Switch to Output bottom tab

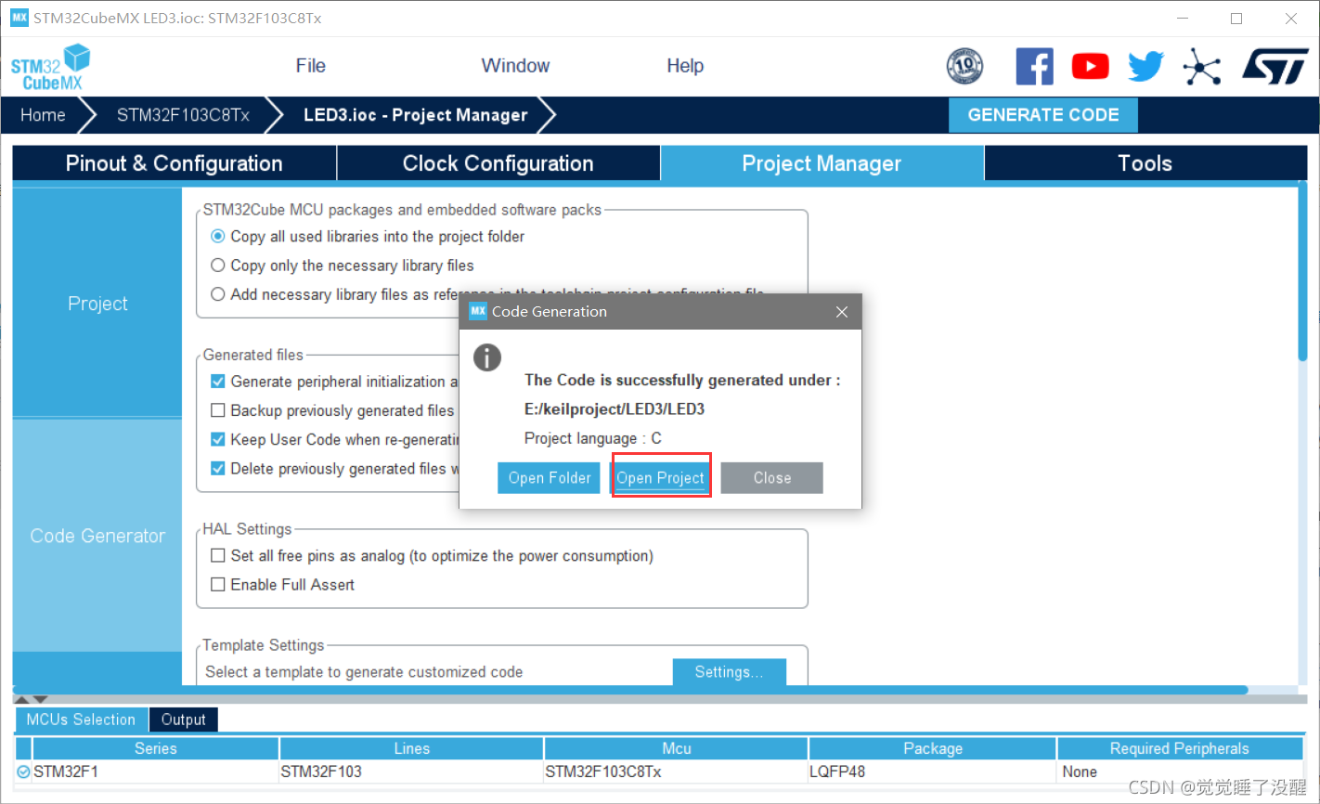184,720
